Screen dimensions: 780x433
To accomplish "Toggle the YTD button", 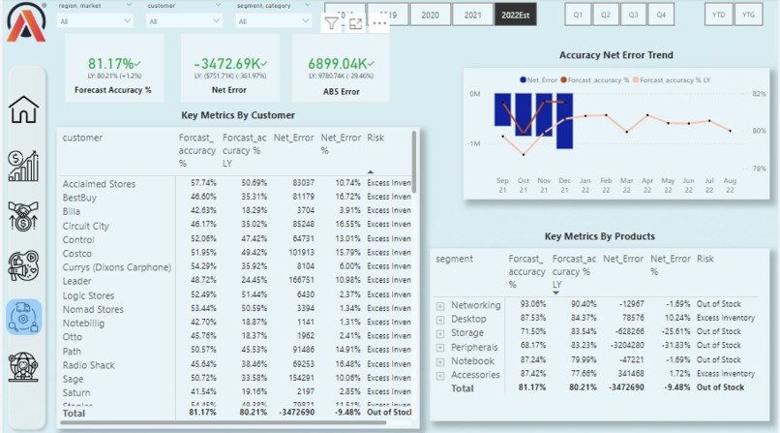I will pyautogui.click(x=718, y=15).
